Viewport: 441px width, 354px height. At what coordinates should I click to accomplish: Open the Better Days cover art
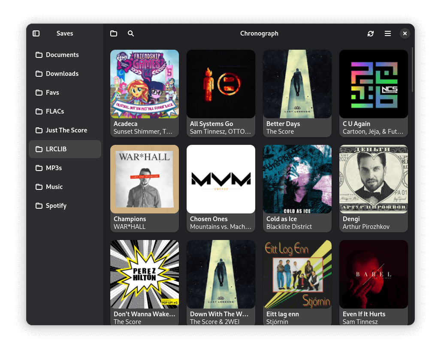coord(297,84)
